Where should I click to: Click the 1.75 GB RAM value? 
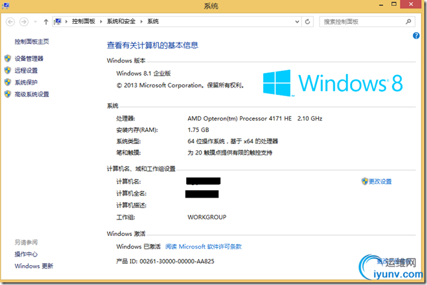click(198, 130)
